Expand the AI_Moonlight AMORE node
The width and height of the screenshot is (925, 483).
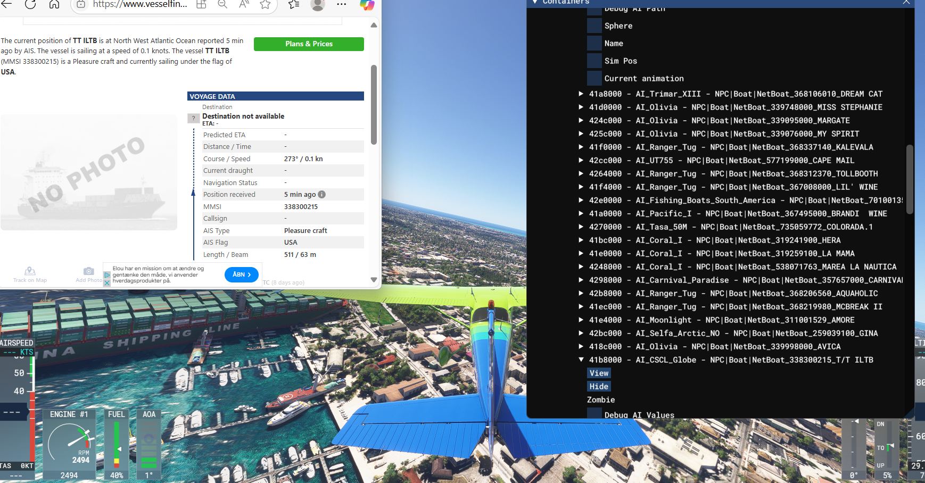point(581,320)
